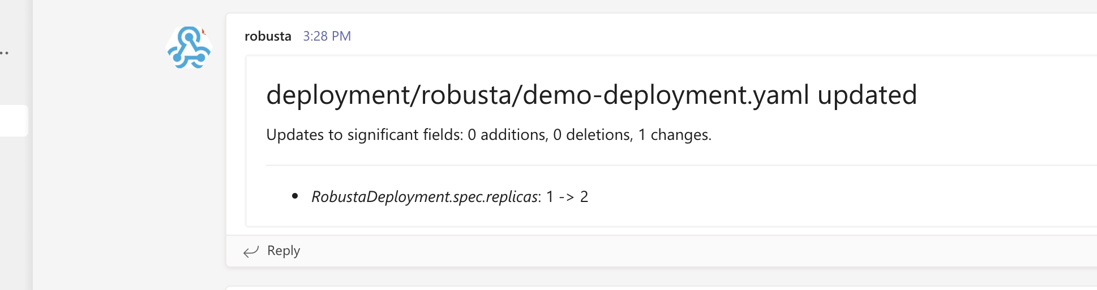Click the '0 additions' text in summary
The image size is (1097, 290).
508,135
